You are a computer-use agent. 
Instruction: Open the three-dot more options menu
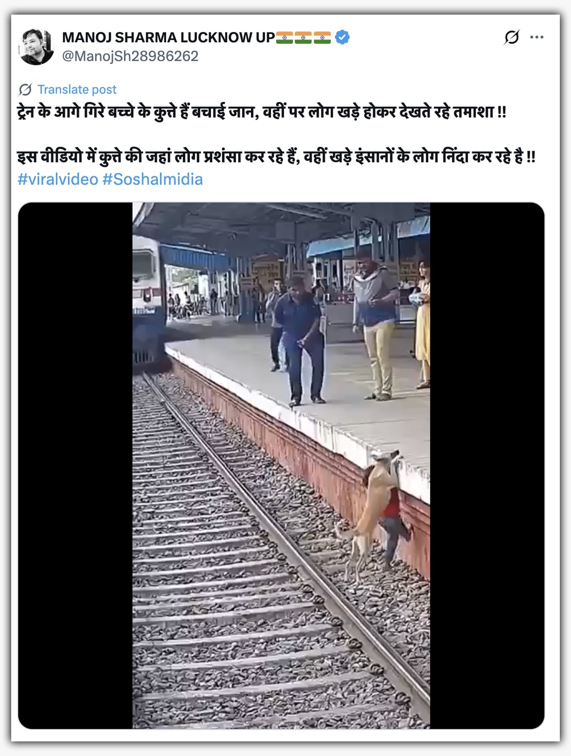(x=537, y=37)
